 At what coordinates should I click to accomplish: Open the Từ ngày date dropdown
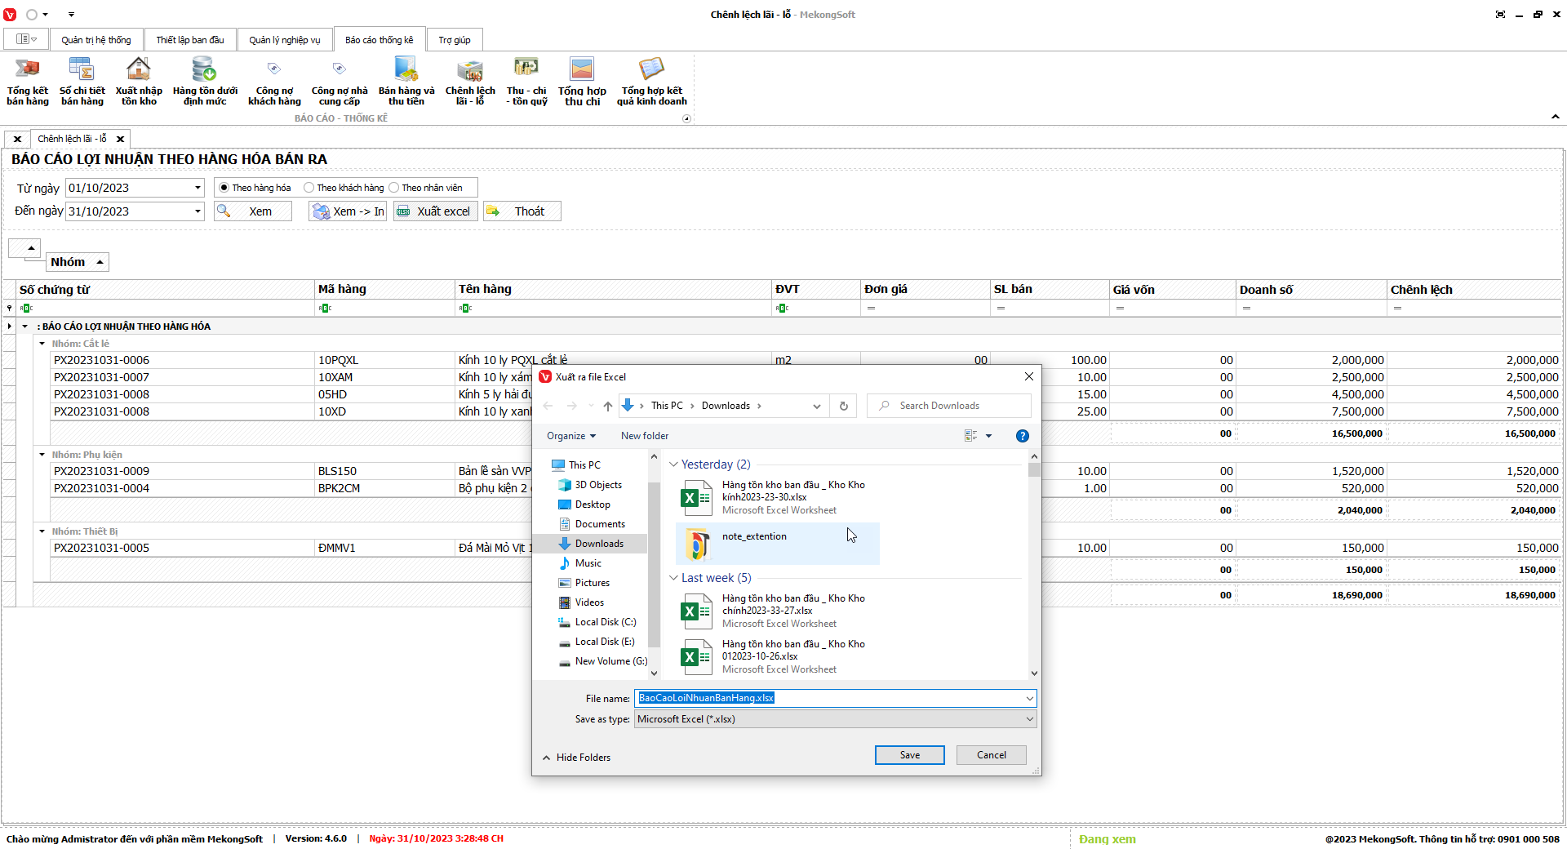(198, 188)
